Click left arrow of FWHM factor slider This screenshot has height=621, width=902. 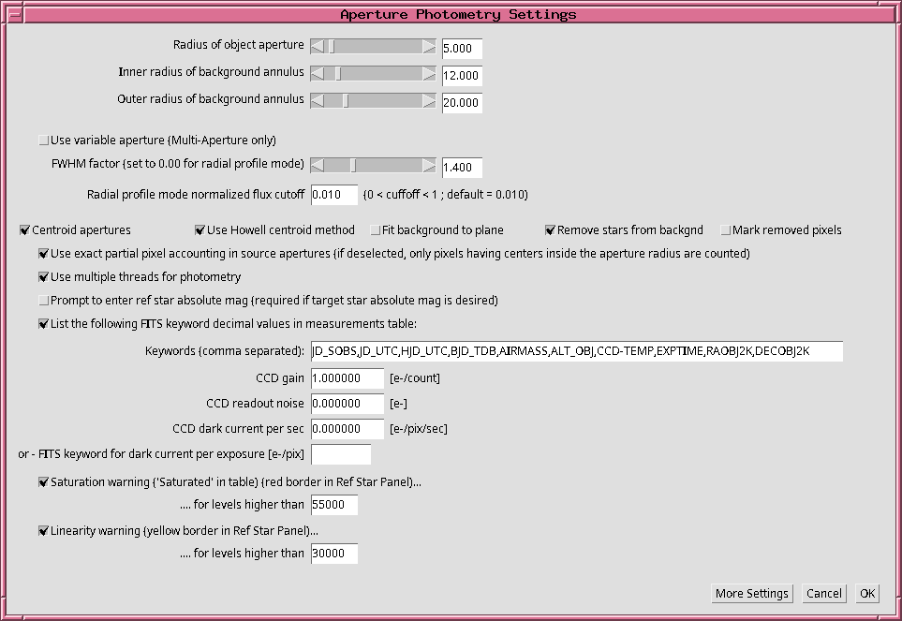tap(317, 166)
